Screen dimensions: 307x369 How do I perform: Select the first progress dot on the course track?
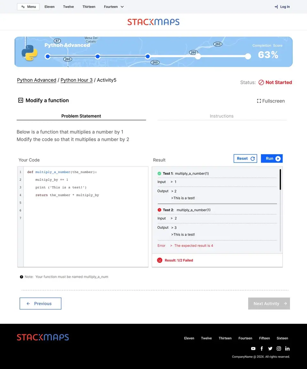48,56
